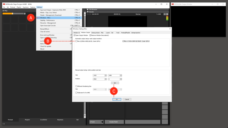Switch to the domeprojection tab
The width and height of the screenshot is (228, 128).
(136, 33)
